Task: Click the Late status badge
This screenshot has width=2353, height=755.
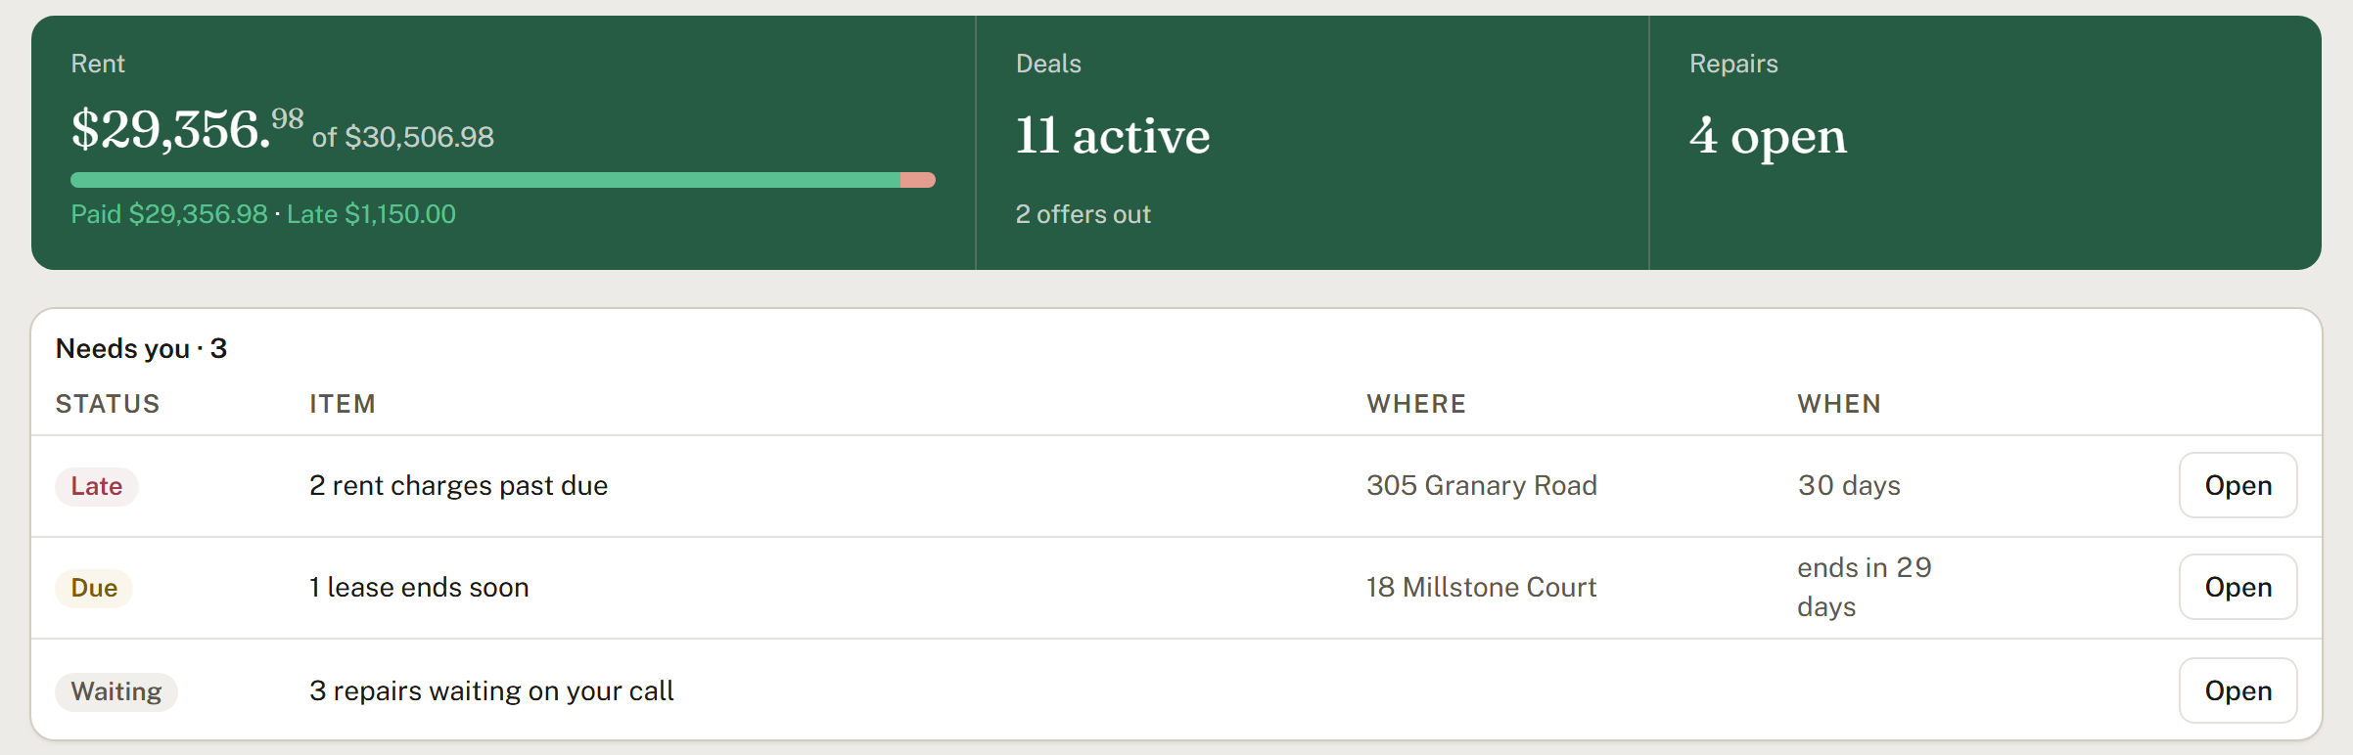Action: coord(97,486)
